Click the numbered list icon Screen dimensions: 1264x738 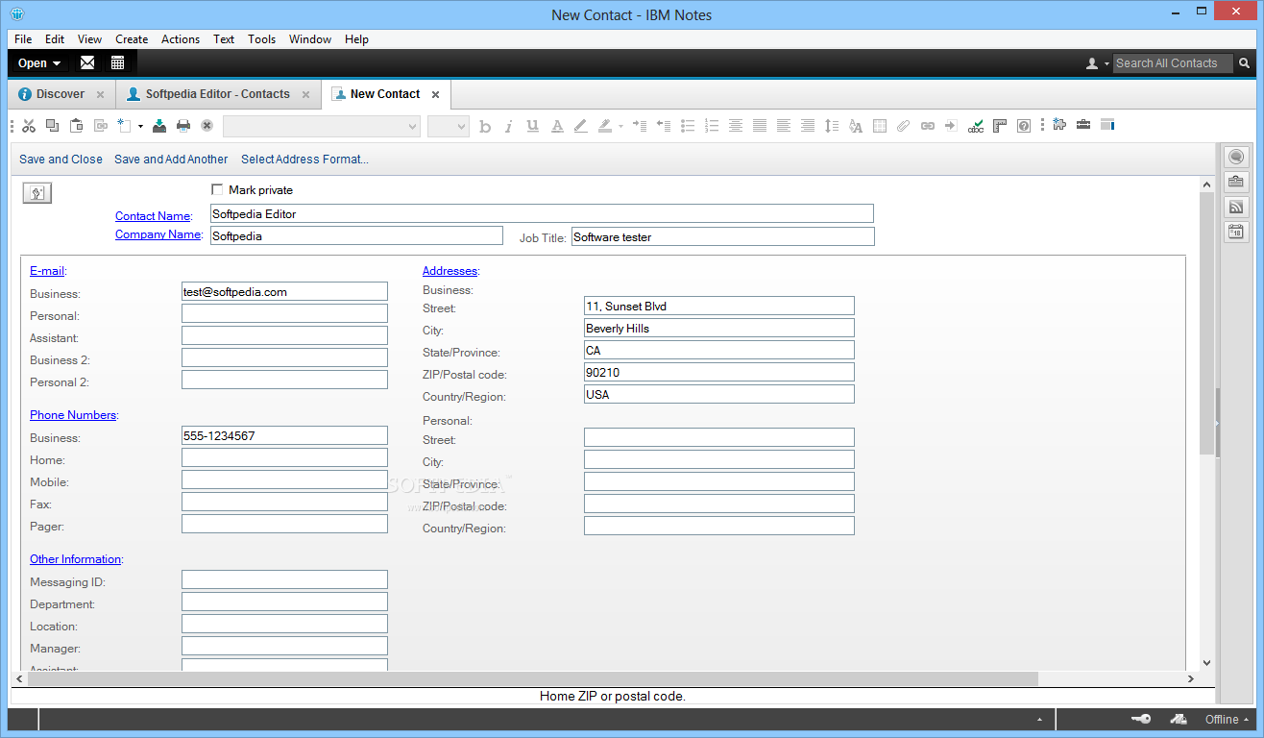[712, 126]
